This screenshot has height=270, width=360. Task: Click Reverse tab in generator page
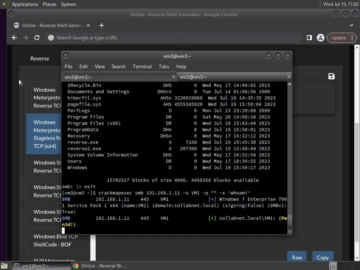pyautogui.click(x=40, y=59)
